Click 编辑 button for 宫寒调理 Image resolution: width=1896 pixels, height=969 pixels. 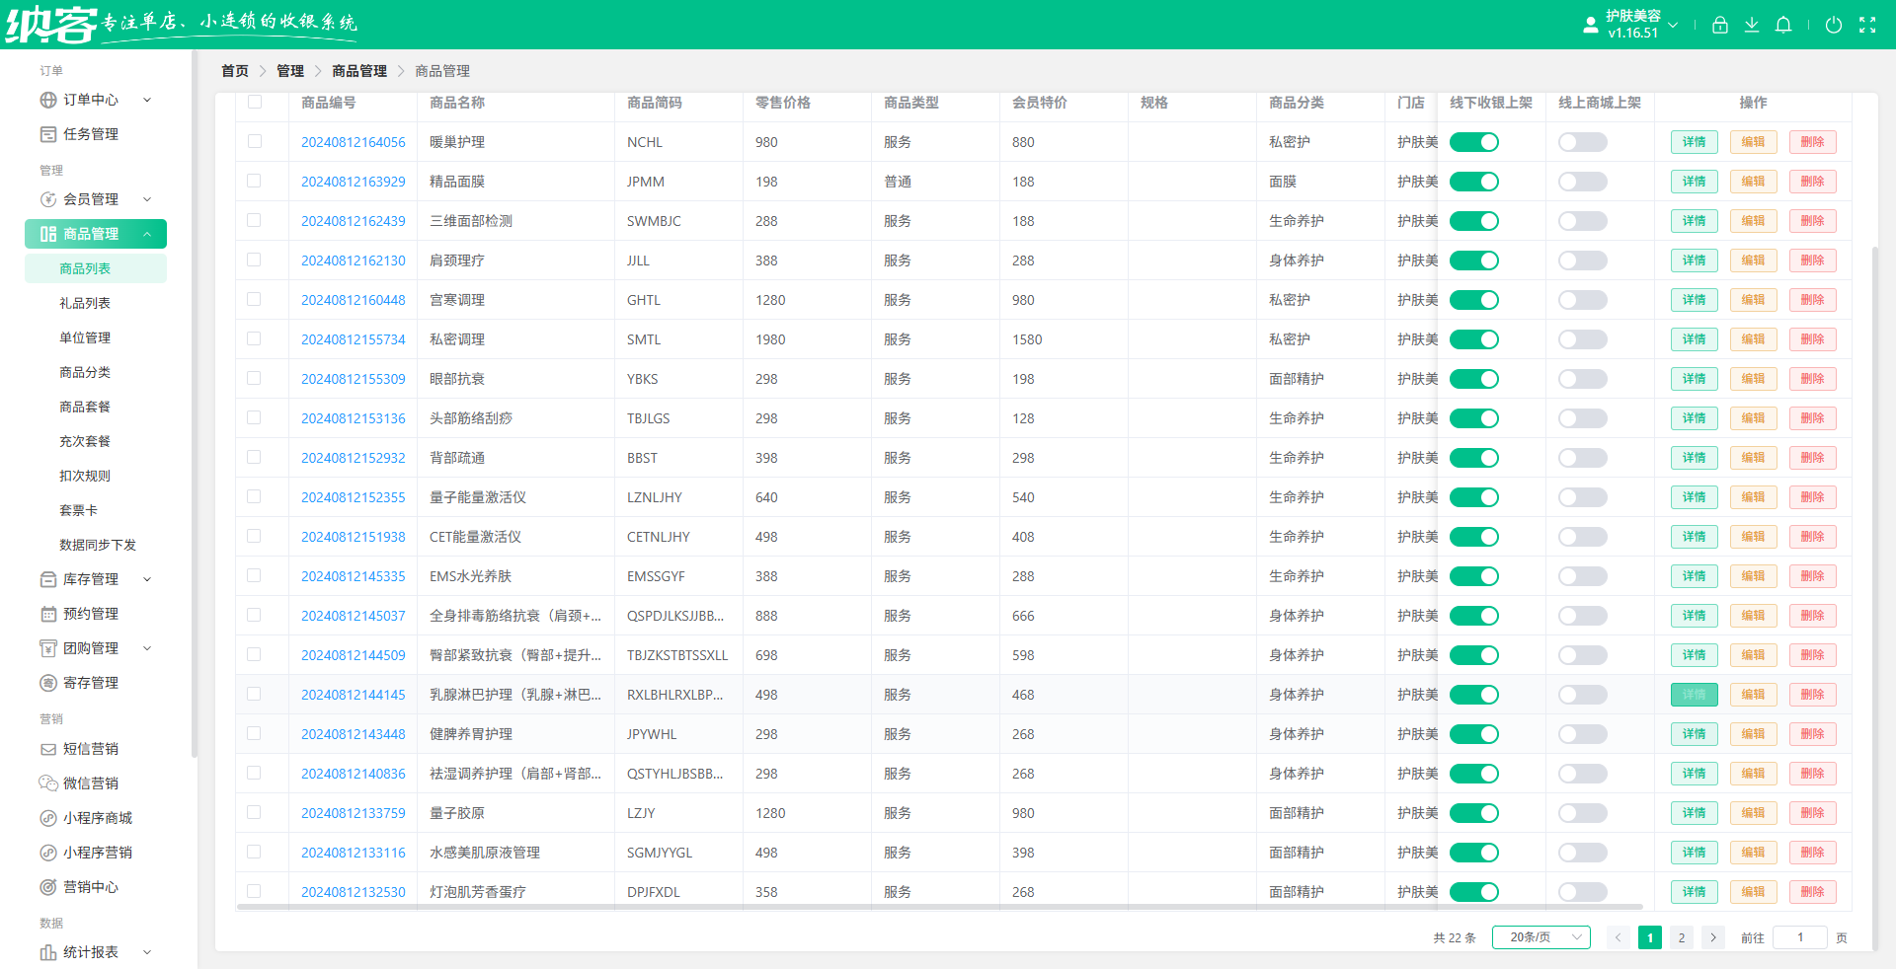(x=1754, y=300)
